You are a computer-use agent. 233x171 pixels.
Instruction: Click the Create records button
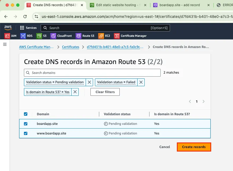(194, 147)
